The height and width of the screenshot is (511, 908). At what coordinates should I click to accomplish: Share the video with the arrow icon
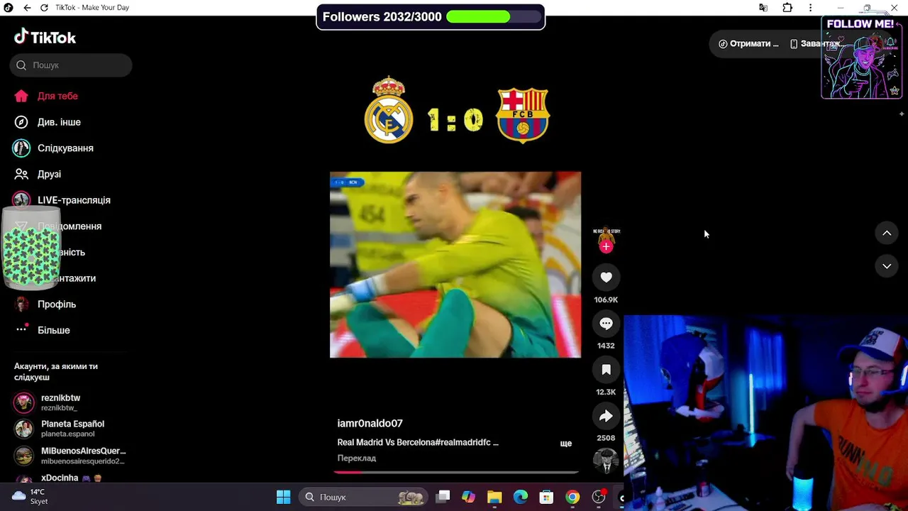pos(606,416)
